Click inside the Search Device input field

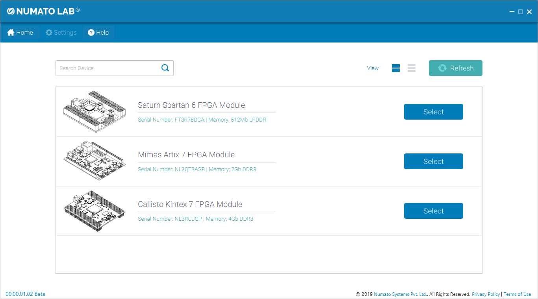(x=106, y=68)
